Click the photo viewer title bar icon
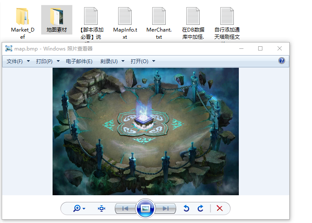Viewport: 312px width, 223px height. pyautogui.click(x=9, y=48)
